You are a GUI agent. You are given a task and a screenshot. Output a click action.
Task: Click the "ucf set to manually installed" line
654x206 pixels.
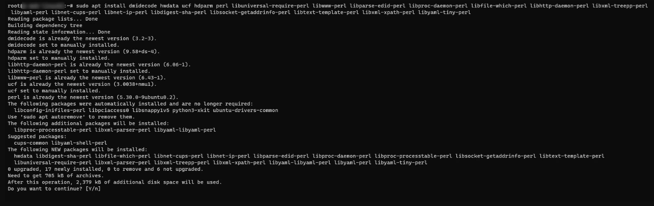(x=54, y=91)
